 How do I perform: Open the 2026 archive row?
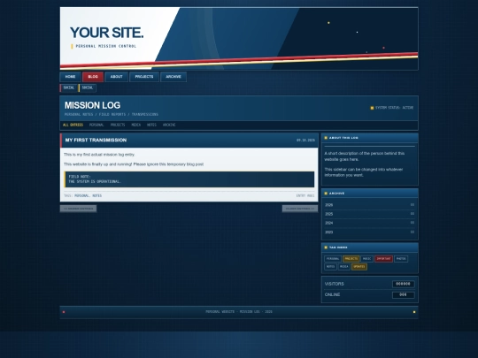pyautogui.click(x=369, y=205)
